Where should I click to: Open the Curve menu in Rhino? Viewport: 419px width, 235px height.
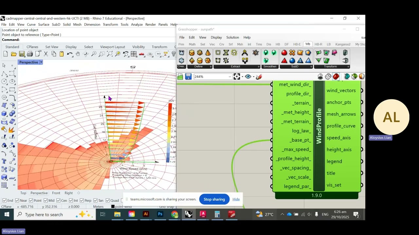coord(31,24)
